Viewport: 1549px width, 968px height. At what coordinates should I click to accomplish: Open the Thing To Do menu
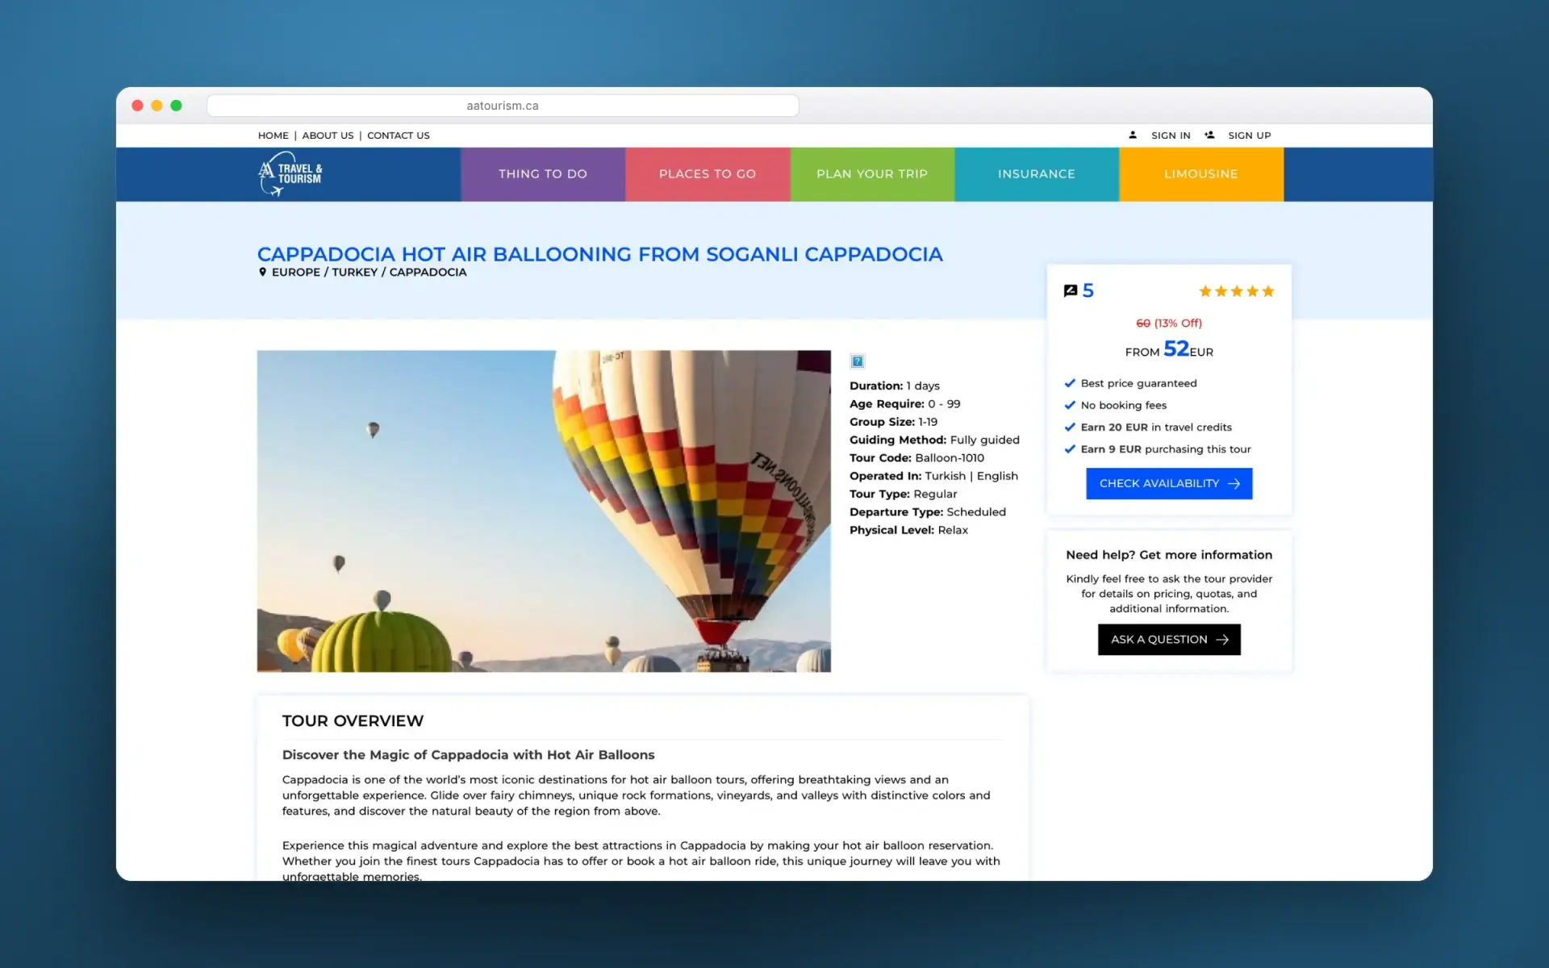pyautogui.click(x=543, y=174)
